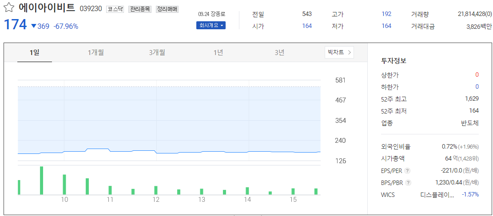Click the blue intraday price line
This screenshot has width=493, height=216.
(169, 152)
